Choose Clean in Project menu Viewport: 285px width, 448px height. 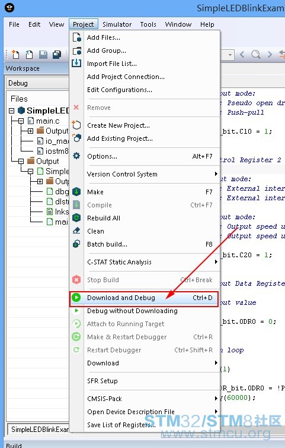pyautogui.click(x=145, y=231)
